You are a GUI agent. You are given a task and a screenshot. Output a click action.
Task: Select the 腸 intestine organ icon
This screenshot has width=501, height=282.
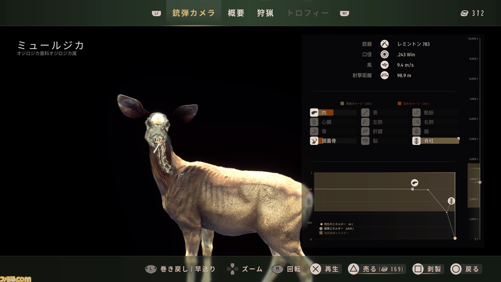(x=416, y=132)
